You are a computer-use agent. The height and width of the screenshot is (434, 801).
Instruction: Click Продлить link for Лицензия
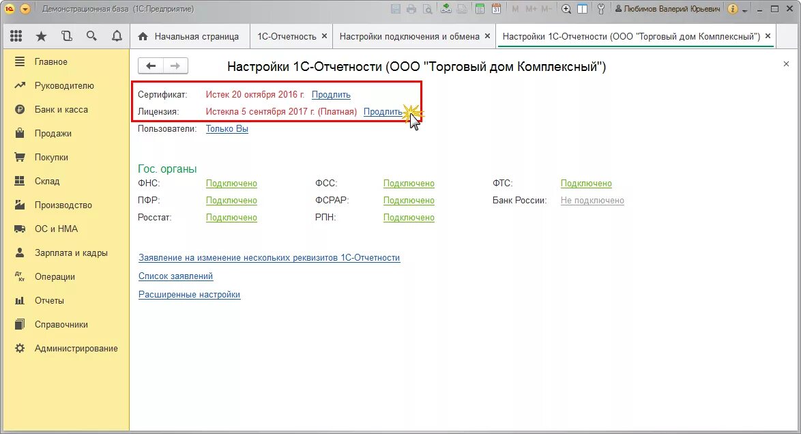(383, 111)
